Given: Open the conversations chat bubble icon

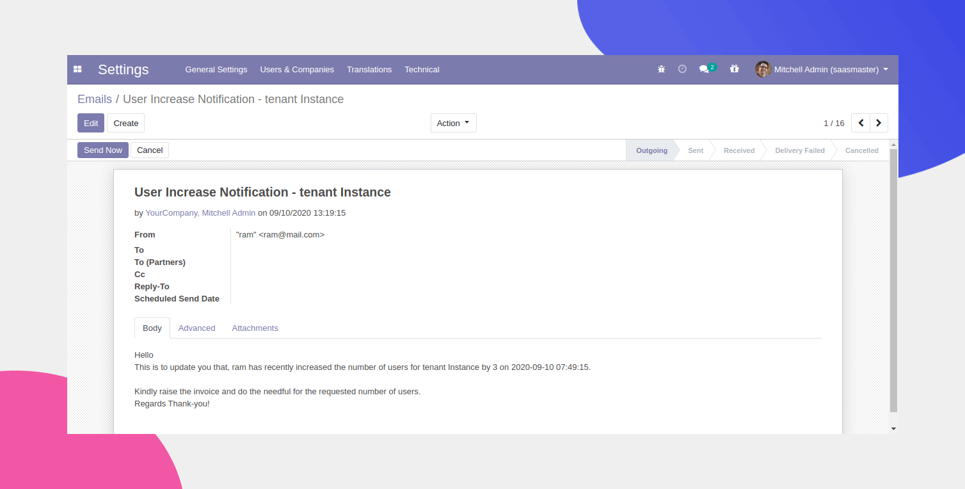Looking at the screenshot, I should [705, 69].
